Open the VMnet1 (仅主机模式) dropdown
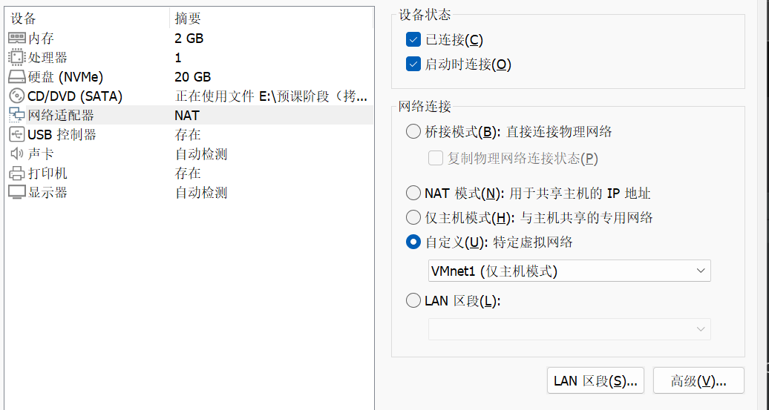 pyautogui.click(x=569, y=271)
